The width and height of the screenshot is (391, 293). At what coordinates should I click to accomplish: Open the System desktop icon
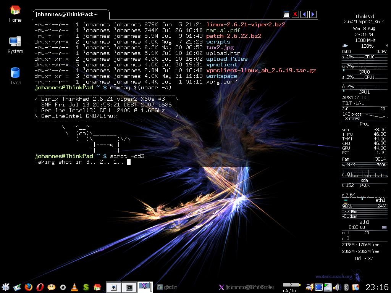[15, 45]
